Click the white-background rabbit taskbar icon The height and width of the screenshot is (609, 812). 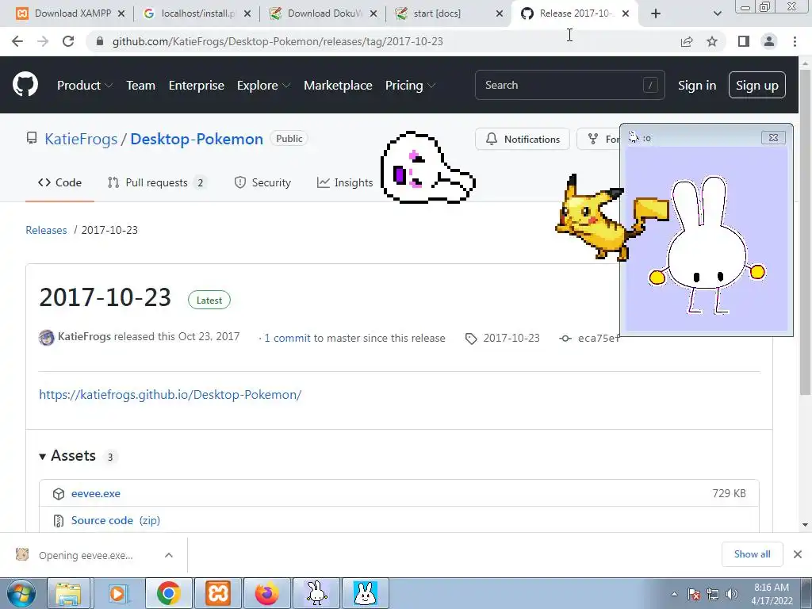[316, 593]
